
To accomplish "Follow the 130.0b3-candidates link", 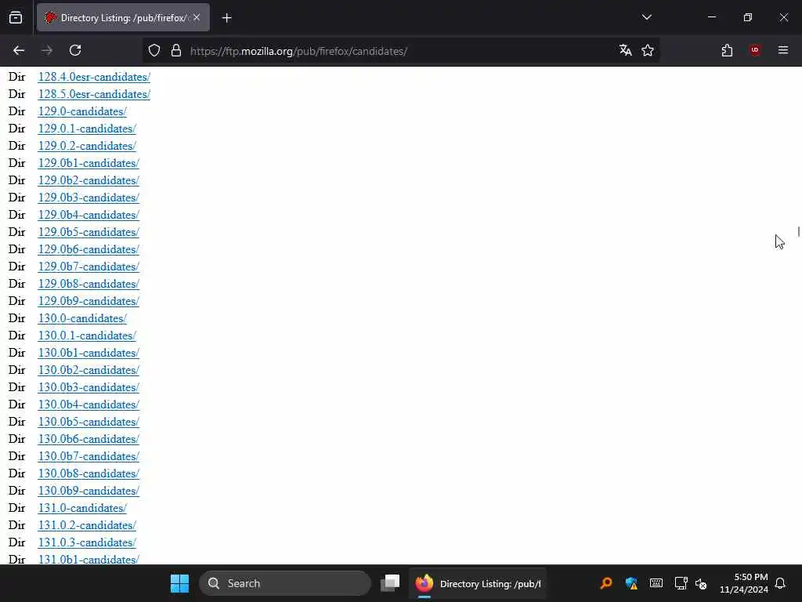I will coord(89,387).
